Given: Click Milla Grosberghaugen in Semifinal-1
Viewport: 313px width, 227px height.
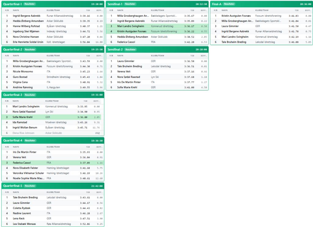Looking at the screenshot, I should point(133,16).
